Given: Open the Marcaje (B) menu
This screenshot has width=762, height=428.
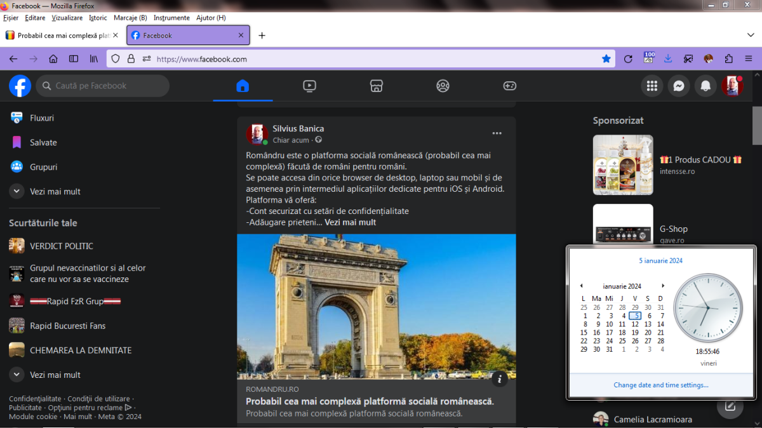Looking at the screenshot, I should click(130, 18).
